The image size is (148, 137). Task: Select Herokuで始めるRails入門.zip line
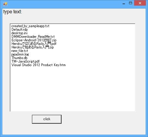coord(33,47)
